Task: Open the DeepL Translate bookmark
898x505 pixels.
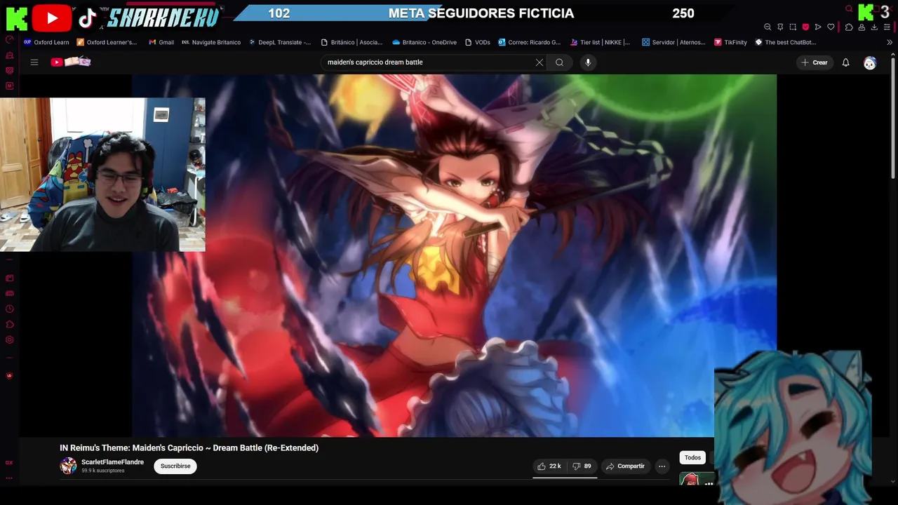Action: (279, 42)
